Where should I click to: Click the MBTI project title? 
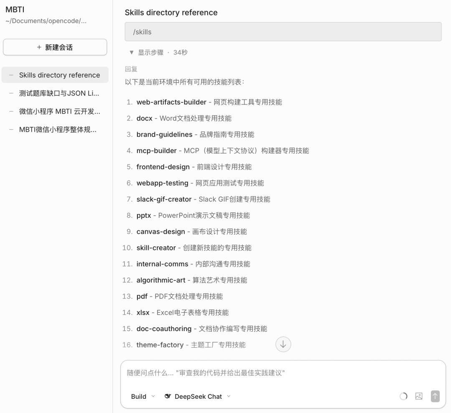[x=15, y=10]
